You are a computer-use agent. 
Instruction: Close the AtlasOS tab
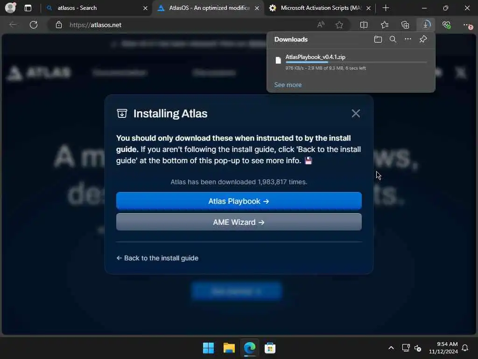coord(257,8)
